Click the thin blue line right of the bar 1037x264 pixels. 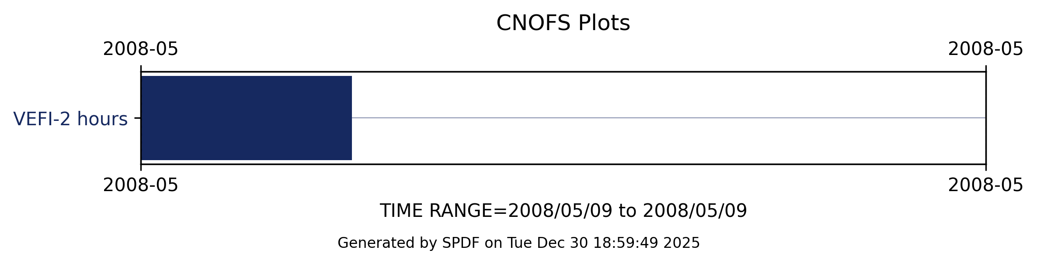tap(668, 118)
